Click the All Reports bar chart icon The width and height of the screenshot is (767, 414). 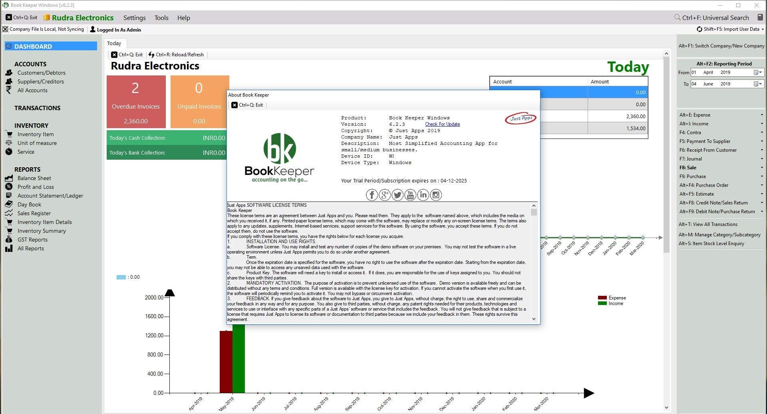coord(9,248)
